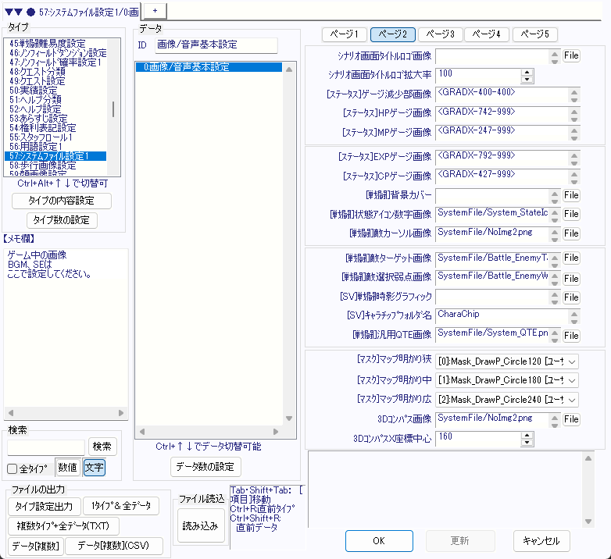Screen dimensions: 611x559
Task: Click the search text input field
Action: pyautogui.click(x=46, y=447)
